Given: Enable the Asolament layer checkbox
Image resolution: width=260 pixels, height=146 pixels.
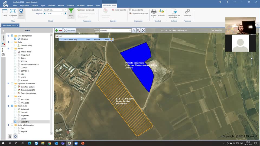Looking at the screenshot, I should [x=15, y=109].
